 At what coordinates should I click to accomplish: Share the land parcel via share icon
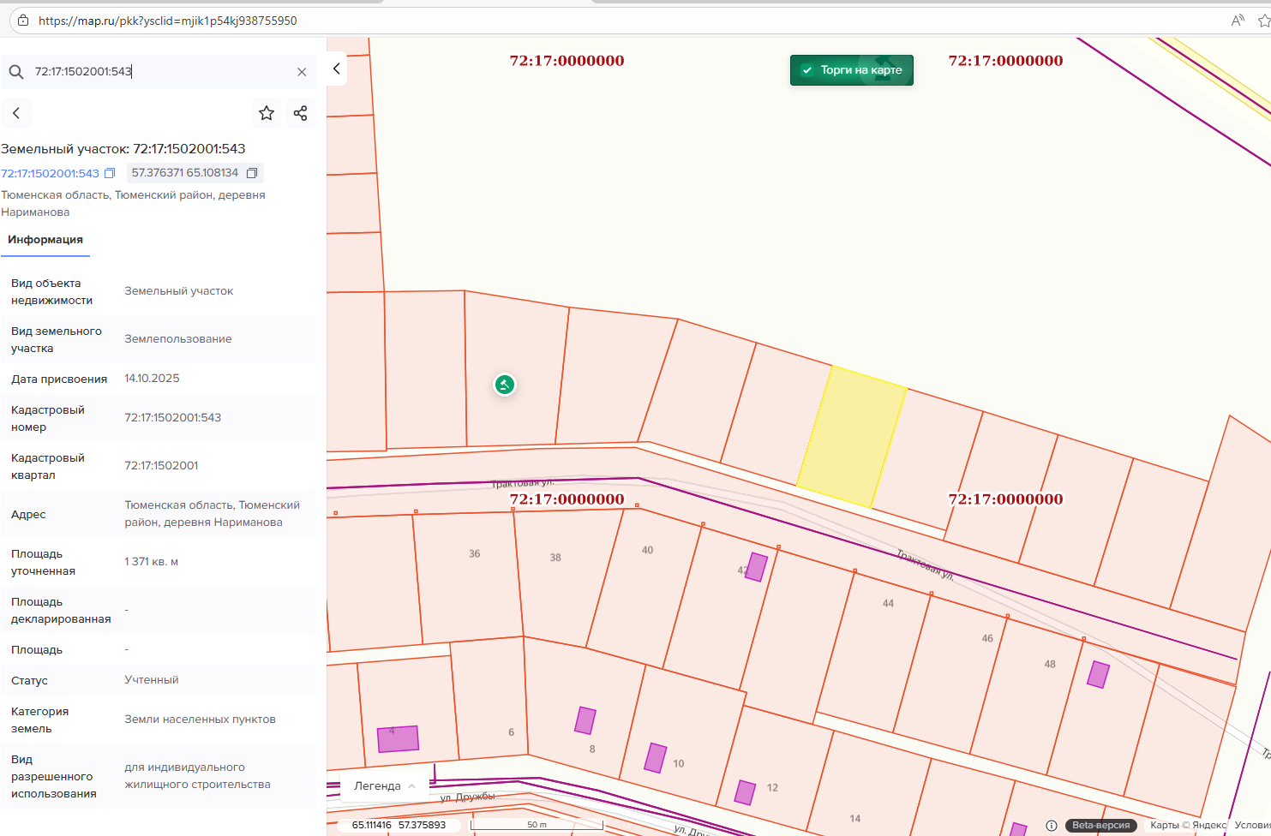click(300, 113)
